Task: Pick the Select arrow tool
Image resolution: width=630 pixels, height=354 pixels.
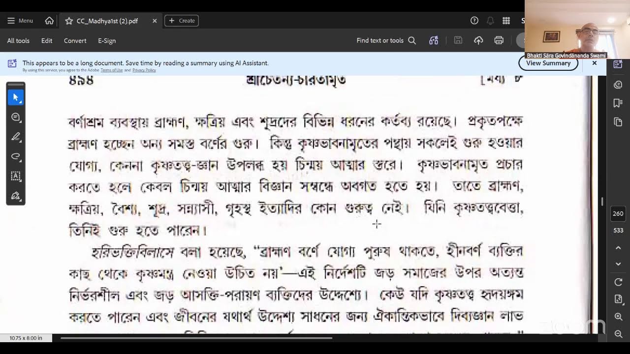Action: coord(16,97)
